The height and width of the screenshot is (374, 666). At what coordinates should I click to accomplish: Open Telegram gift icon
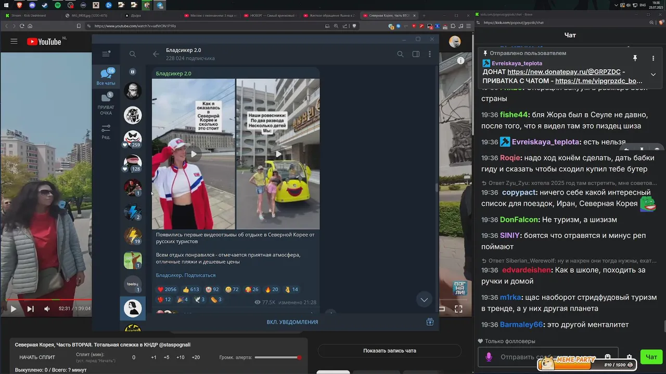coord(430,322)
